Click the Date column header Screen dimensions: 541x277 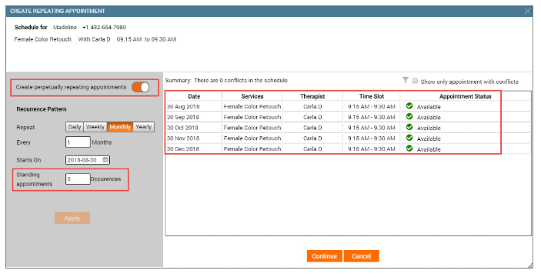pyautogui.click(x=194, y=96)
